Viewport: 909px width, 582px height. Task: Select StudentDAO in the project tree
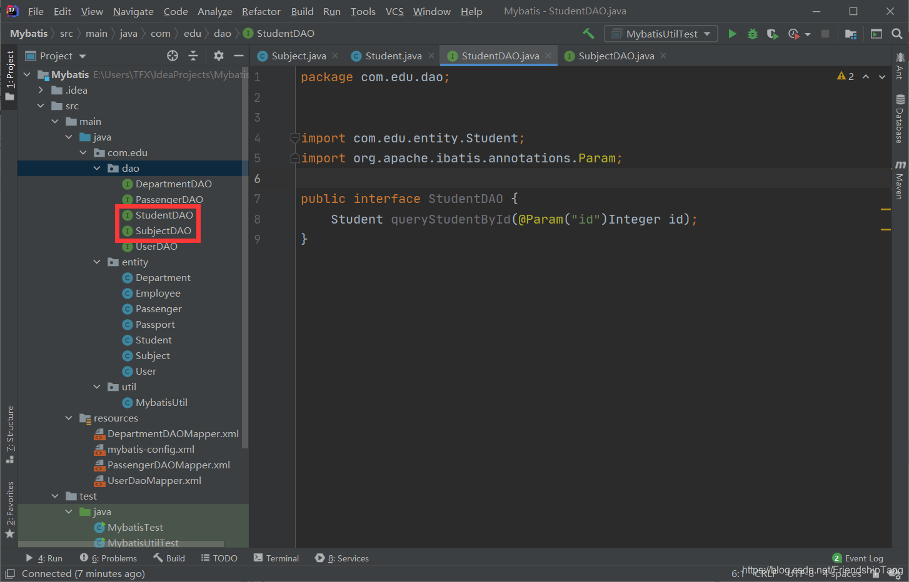point(164,215)
